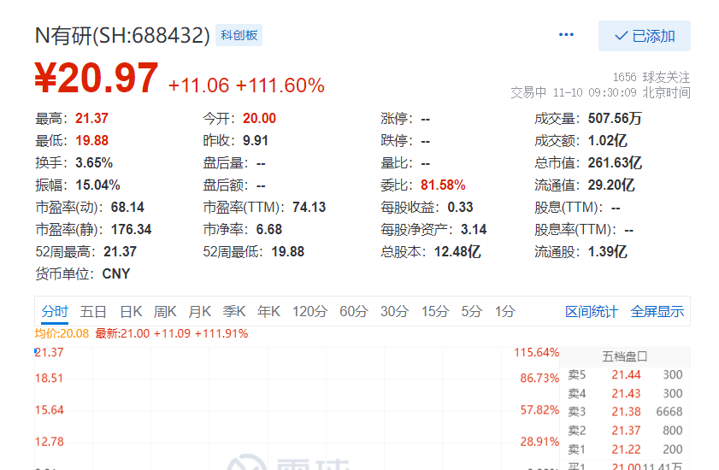Screen dimensions: 719x470
Task: Select the 120分 interval tab
Action: (x=310, y=312)
